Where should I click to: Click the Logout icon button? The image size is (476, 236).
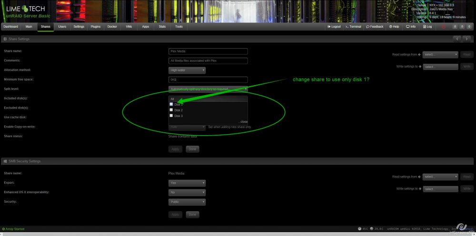point(334,27)
